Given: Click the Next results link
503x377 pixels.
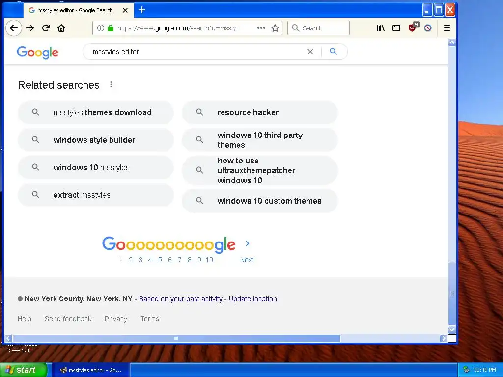Looking at the screenshot, I should [247, 260].
